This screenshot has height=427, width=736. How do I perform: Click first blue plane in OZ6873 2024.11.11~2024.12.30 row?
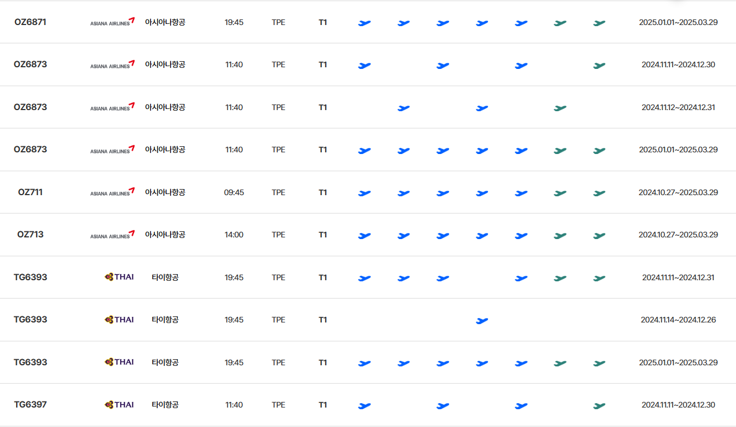click(364, 66)
